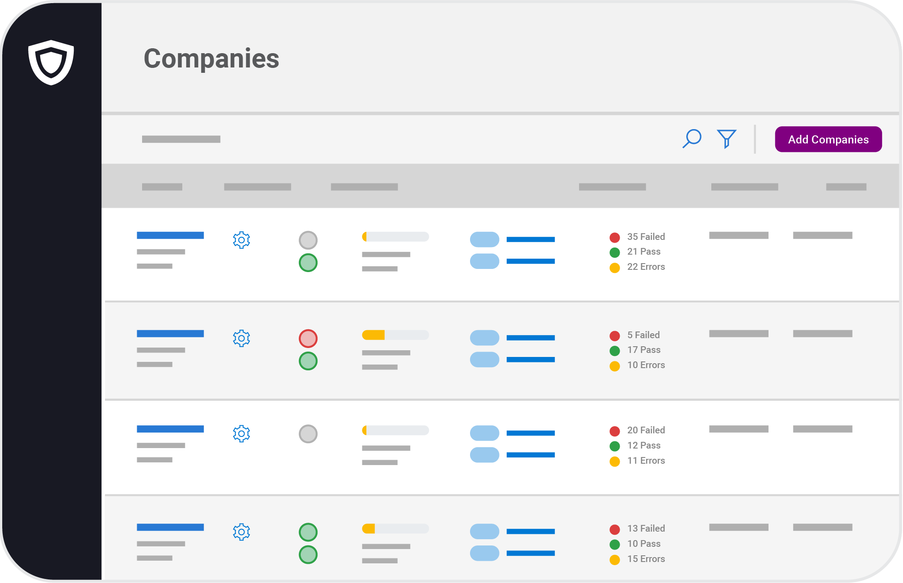The image size is (903, 583).
Task: Click the Add Companies button
Action: pyautogui.click(x=828, y=139)
